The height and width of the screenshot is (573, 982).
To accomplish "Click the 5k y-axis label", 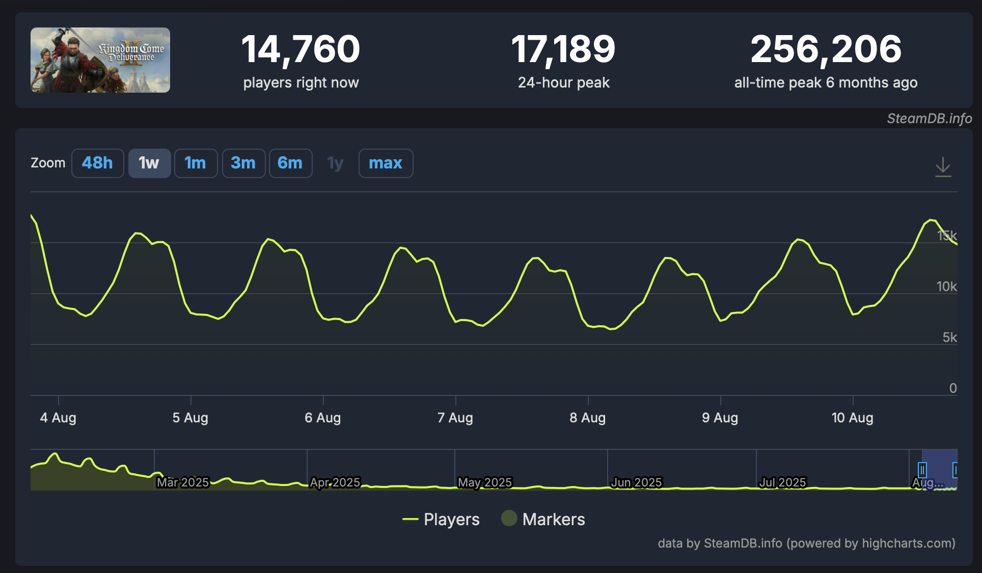I will tap(950, 337).
